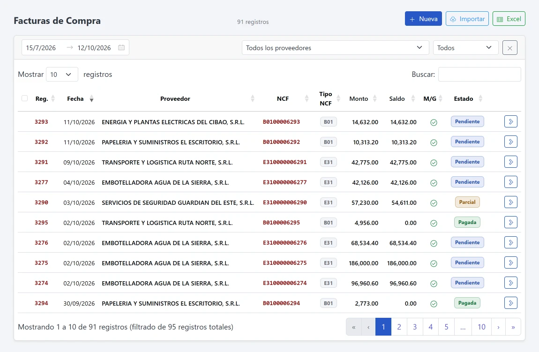539x352 pixels.
Task: Open detail arrow for invoice 3292
Action: (x=511, y=142)
